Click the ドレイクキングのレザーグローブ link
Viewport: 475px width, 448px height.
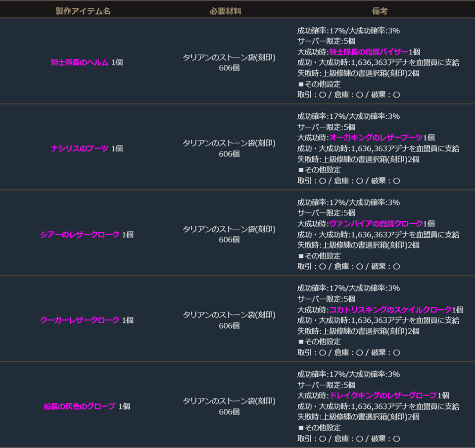click(383, 396)
